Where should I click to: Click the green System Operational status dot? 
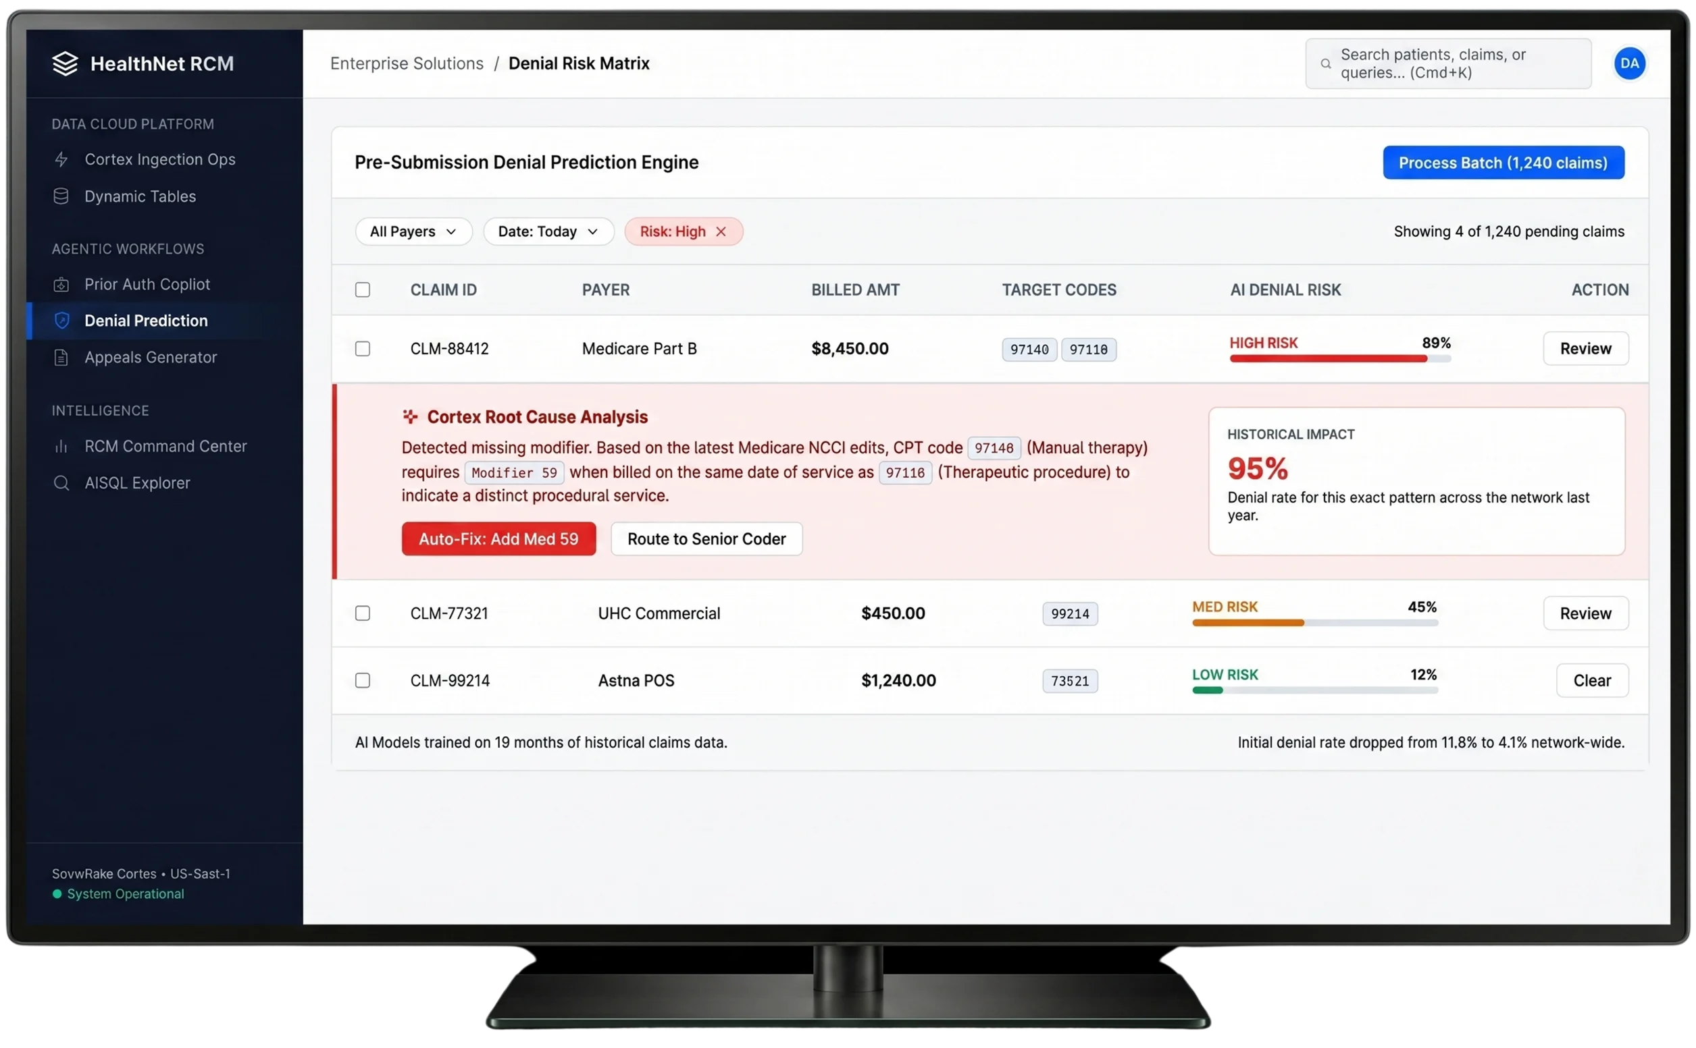pos(57,893)
